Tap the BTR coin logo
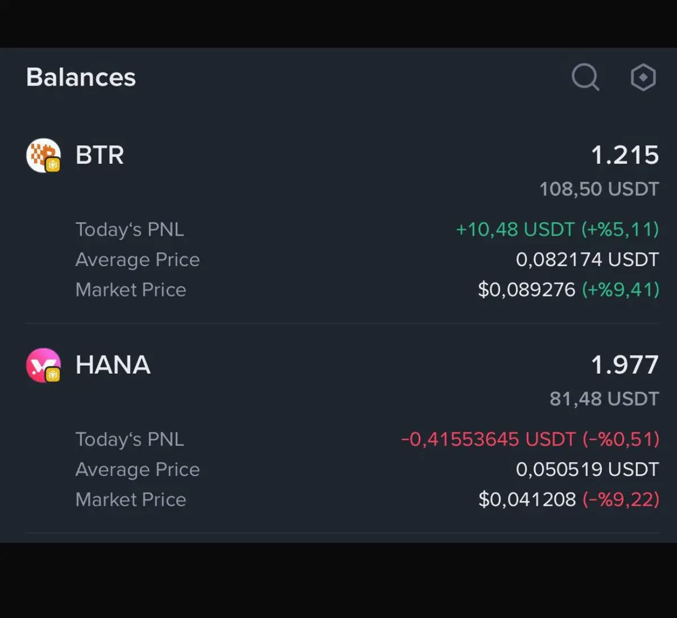The height and width of the screenshot is (618, 677). pos(43,155)
